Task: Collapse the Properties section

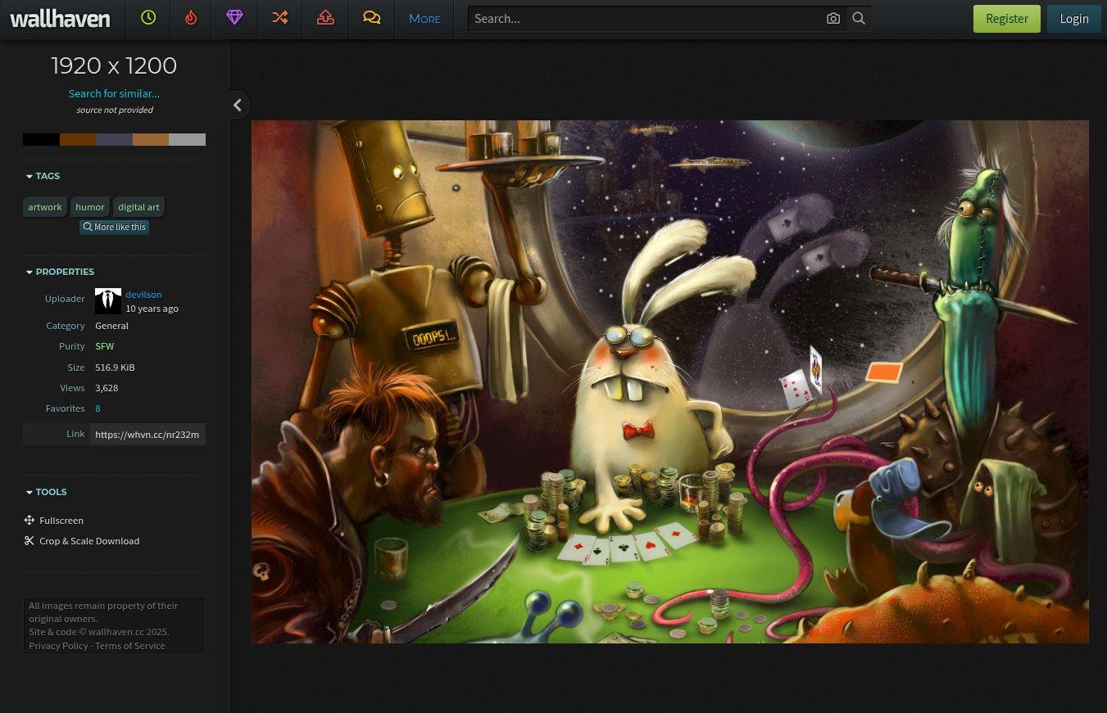Action: coord(60,272)
